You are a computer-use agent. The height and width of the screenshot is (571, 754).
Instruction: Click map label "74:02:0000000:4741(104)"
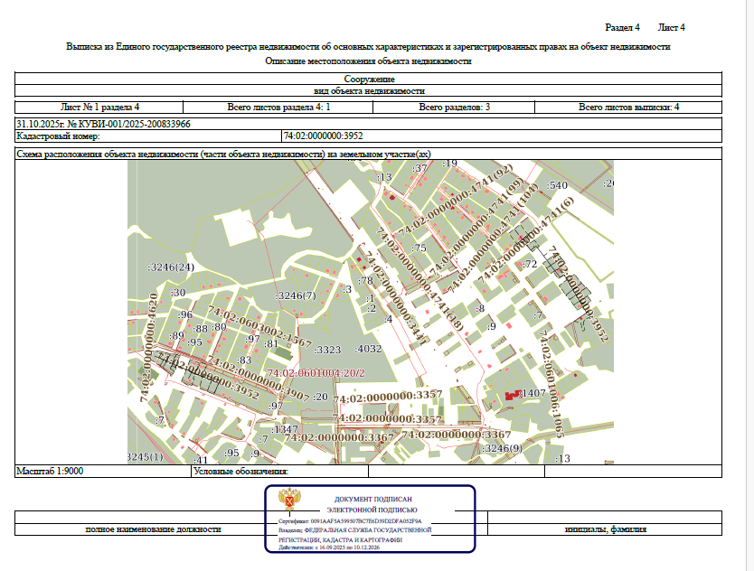click(494, 238)
